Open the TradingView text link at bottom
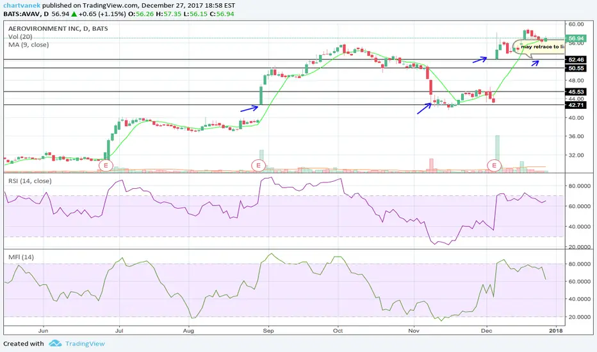This screenshot has width=597, height=352. [x=85, y=344]
